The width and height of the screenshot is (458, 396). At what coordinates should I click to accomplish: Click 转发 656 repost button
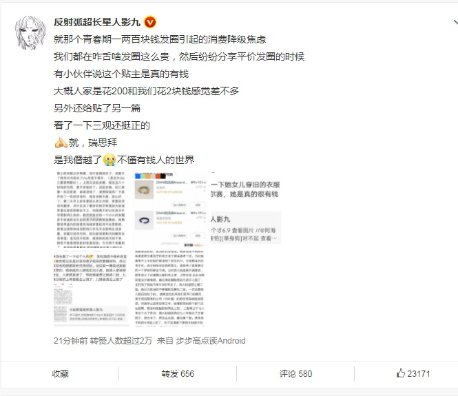coord(178,373)
